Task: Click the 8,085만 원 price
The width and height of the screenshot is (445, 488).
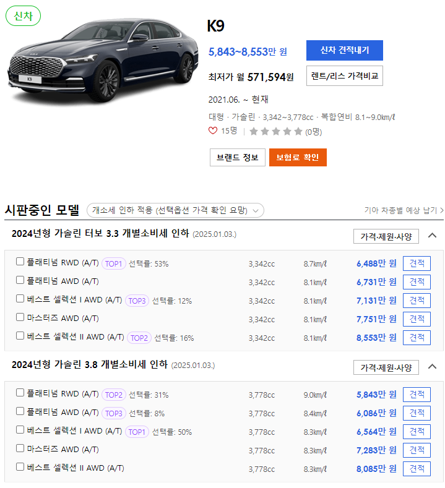Action: click(376, 469)
